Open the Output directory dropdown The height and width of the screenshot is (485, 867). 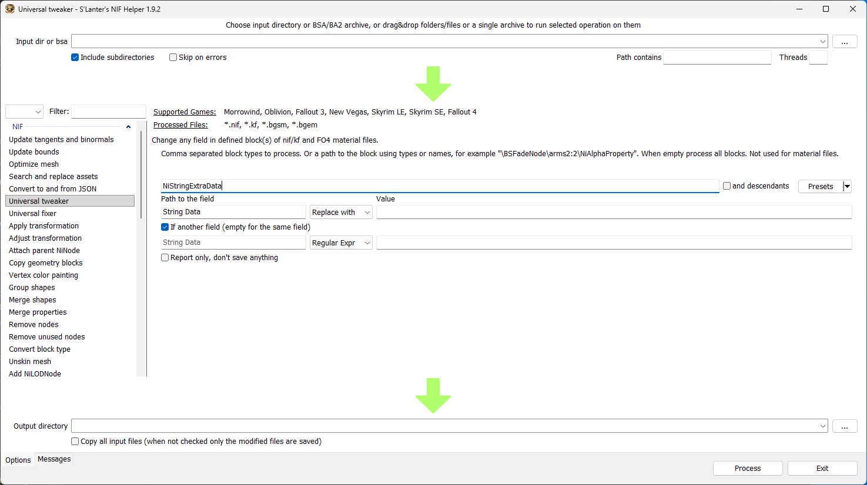click(822, 426)
